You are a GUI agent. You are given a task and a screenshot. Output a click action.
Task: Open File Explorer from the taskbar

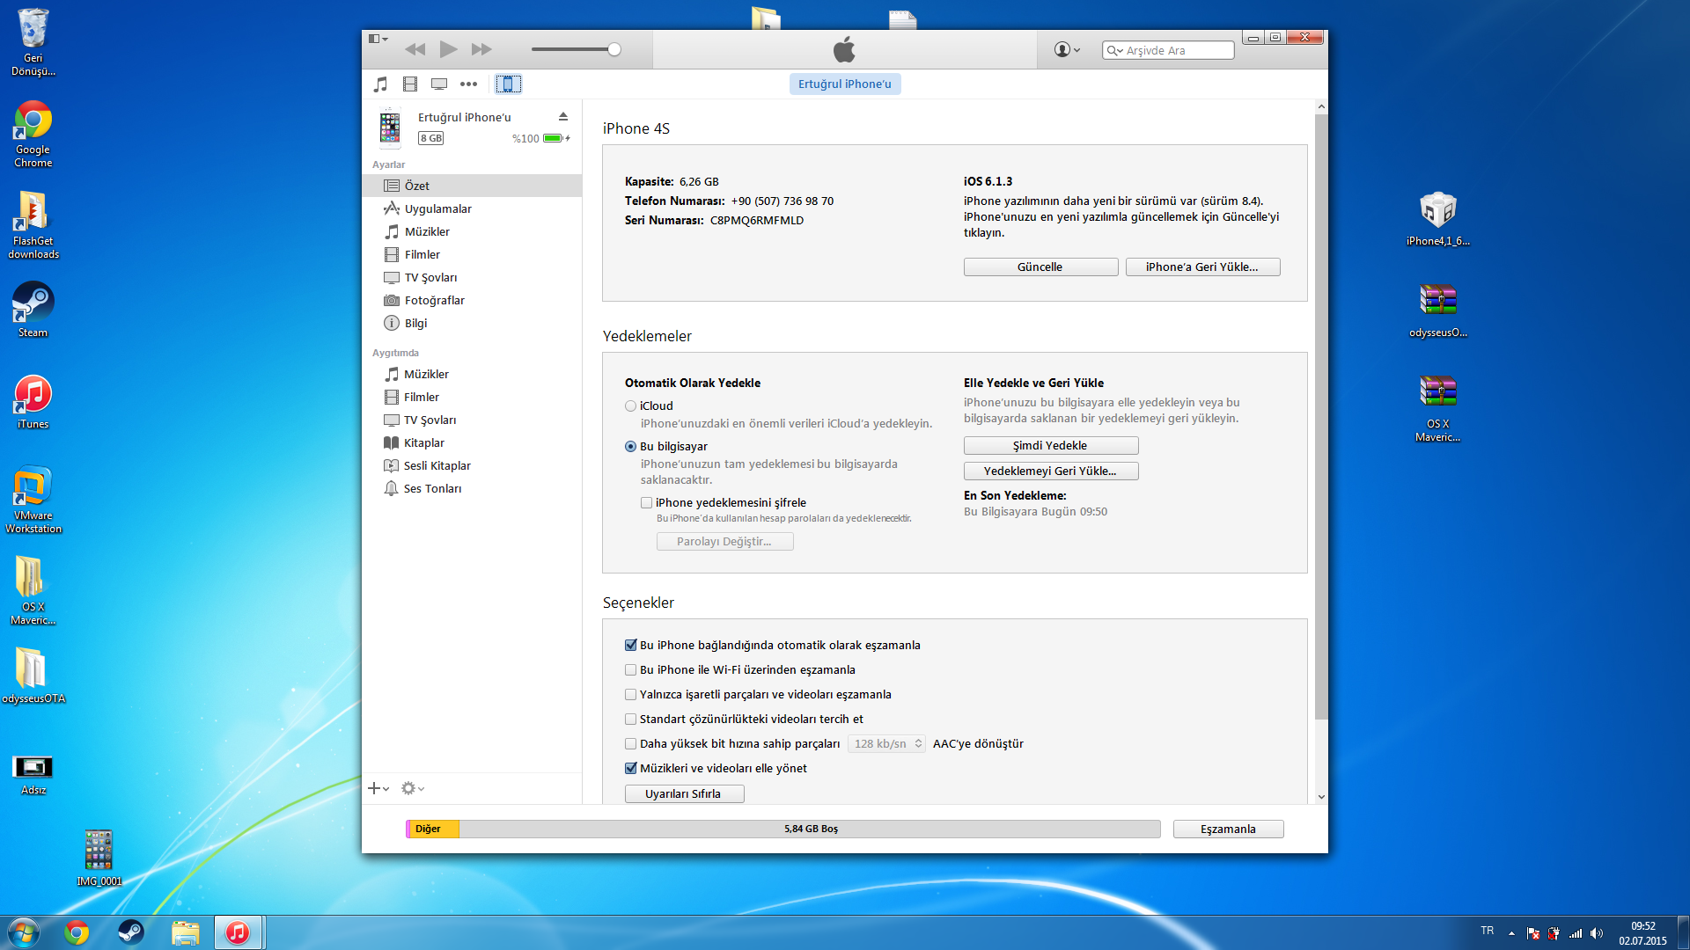tap(186, 932)
